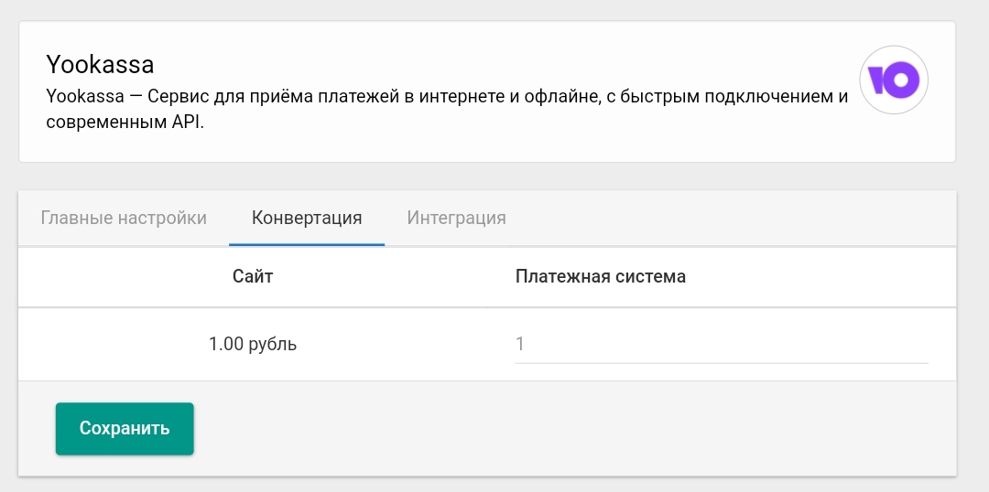Click the purple Yookassa logo icon
Viewport: 989px width, 492px height.
point(894,80)
